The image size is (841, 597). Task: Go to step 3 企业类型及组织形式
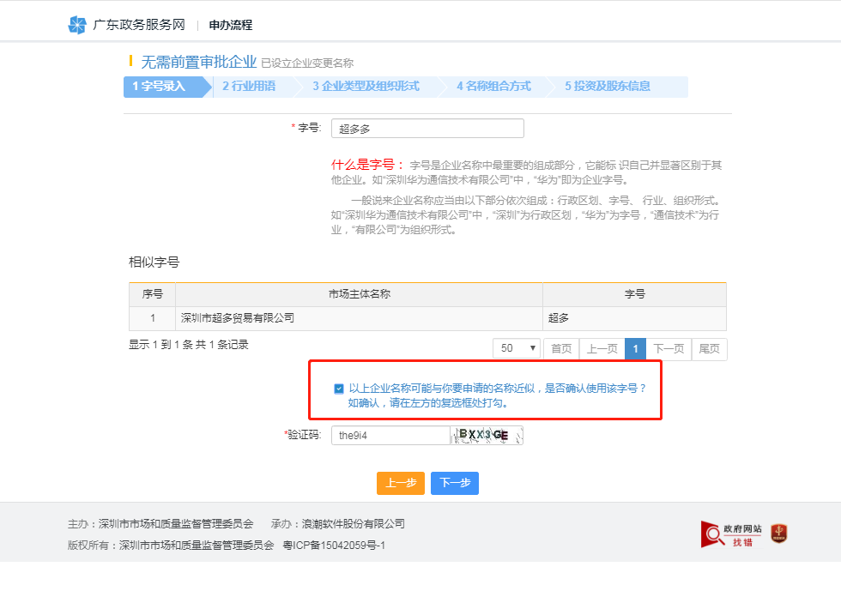pos(366,87)
